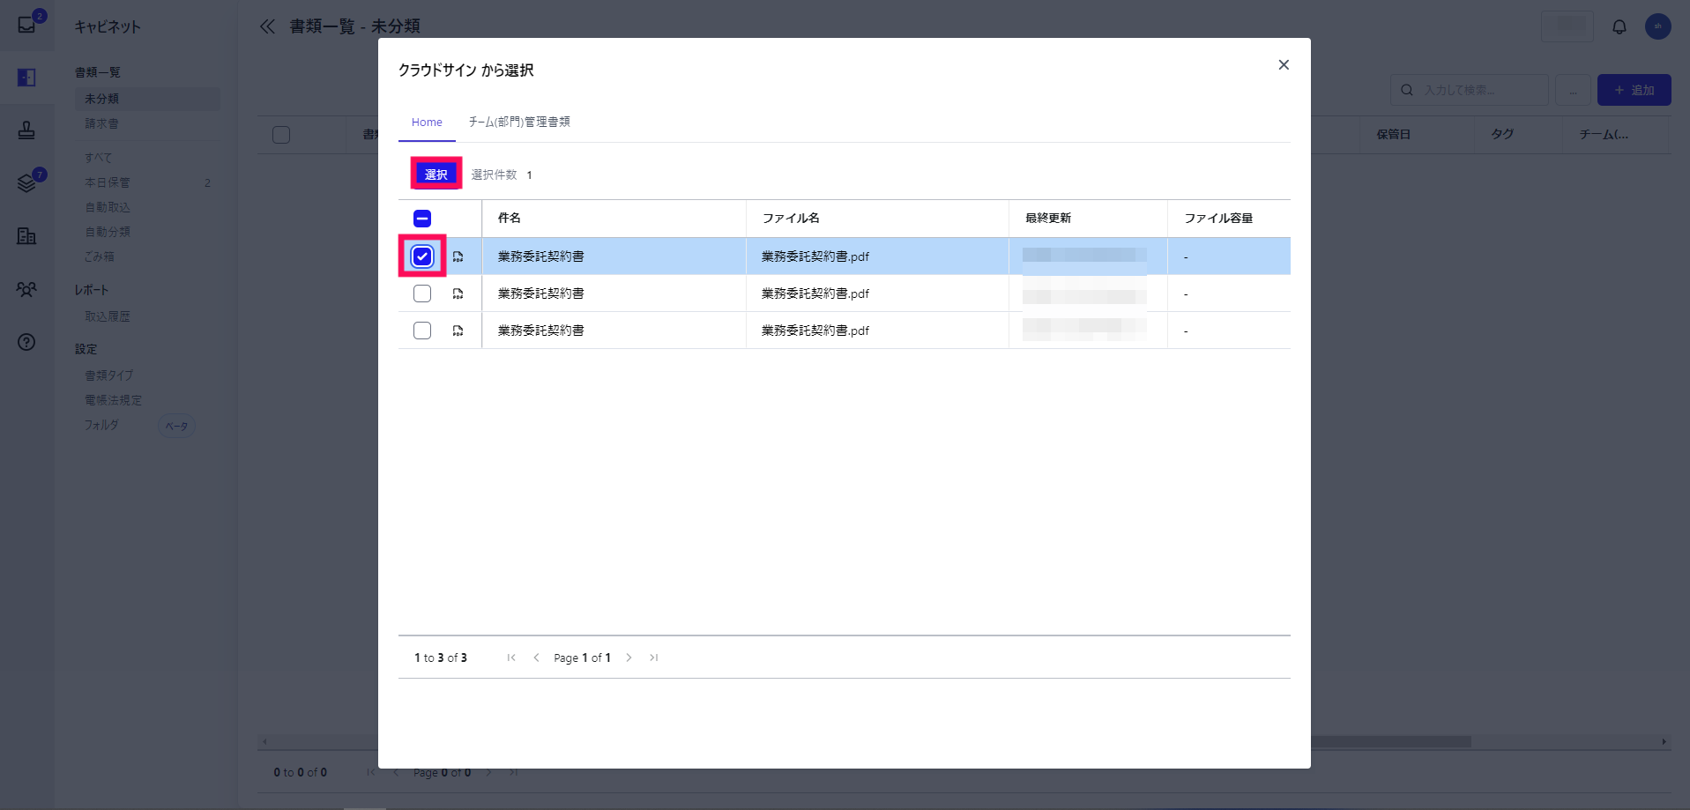Screen dimensions: 1690x810
Task: Click the horizontal scrollbar of background list
Action: [1391, 742]
